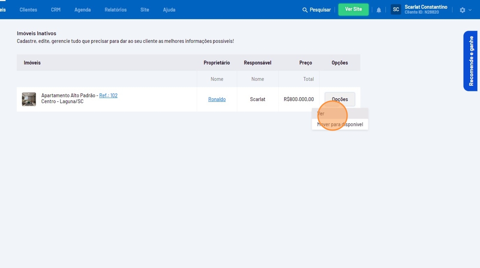This screenshot has height=268, width=480.
Task: Click the Proprietário Nome filter field
Action: 217,79
